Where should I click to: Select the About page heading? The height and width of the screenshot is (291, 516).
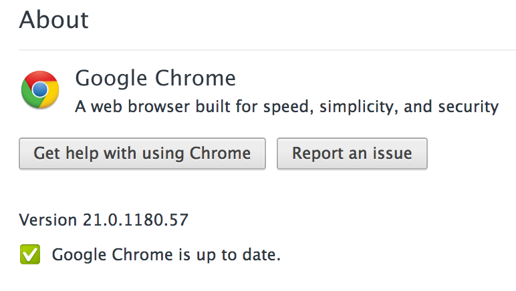pyautogui.click(x=53, y=20)
